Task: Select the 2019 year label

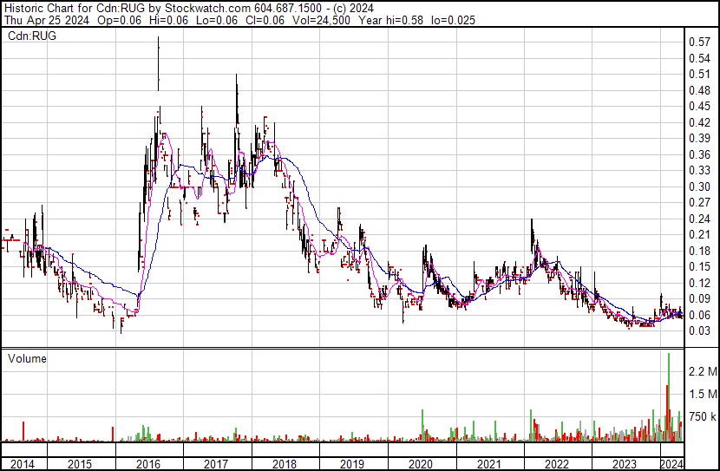Action: tap(352, 464)
